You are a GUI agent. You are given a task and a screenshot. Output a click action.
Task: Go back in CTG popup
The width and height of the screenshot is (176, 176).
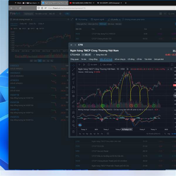tap(71, 45)
